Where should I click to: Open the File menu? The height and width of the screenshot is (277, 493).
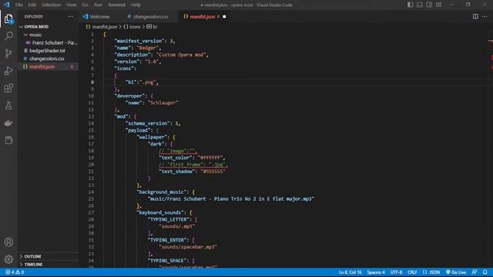18,5
